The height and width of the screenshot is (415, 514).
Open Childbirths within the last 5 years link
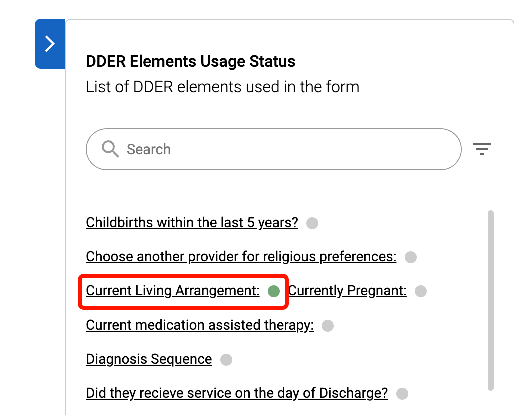click(x=192, y=222)
